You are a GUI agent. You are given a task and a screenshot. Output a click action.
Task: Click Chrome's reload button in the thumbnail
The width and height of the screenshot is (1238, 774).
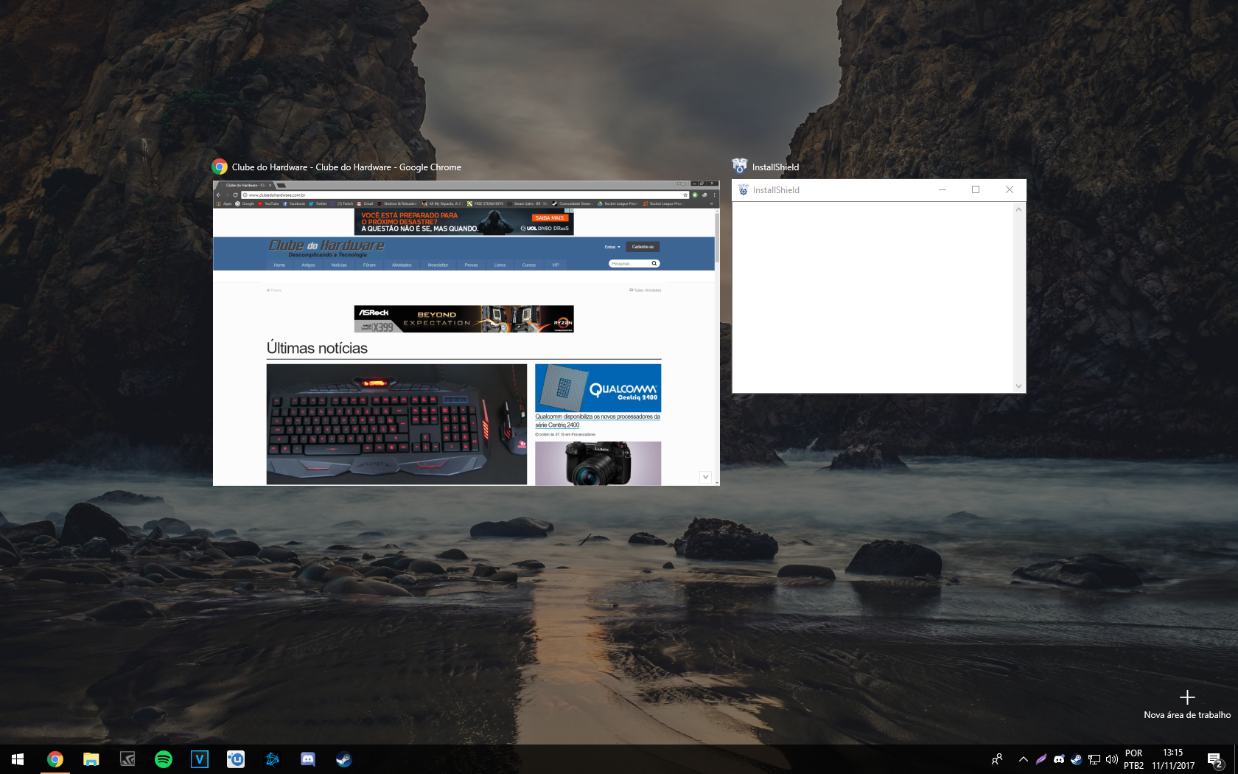coord(235,195)
